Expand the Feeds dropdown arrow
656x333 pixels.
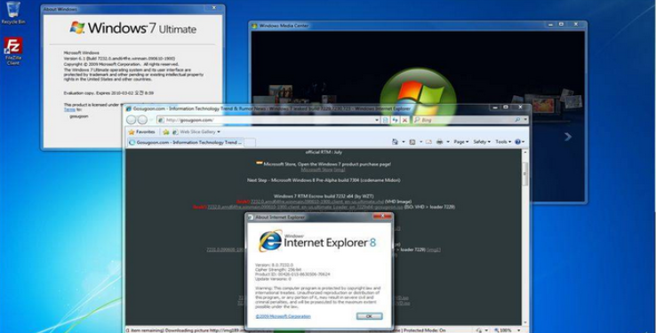point(420,142)
